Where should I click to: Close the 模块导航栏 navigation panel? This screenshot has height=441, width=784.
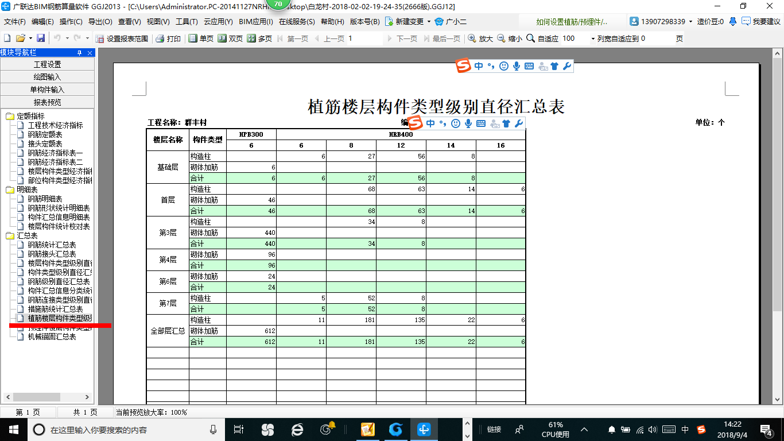click(x=90, y=53)
